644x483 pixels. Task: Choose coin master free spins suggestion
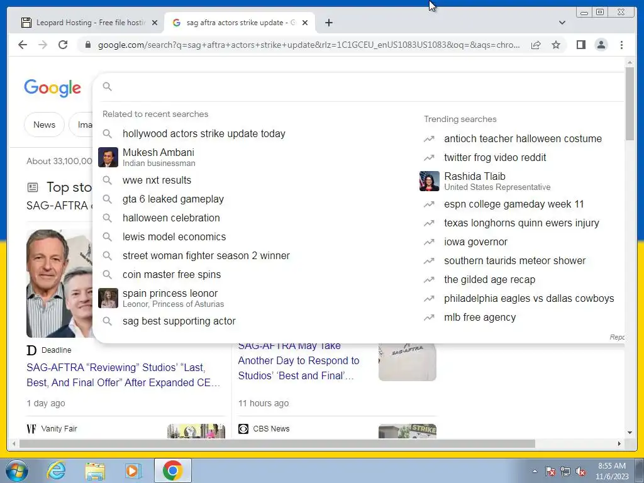click(172, 275)
